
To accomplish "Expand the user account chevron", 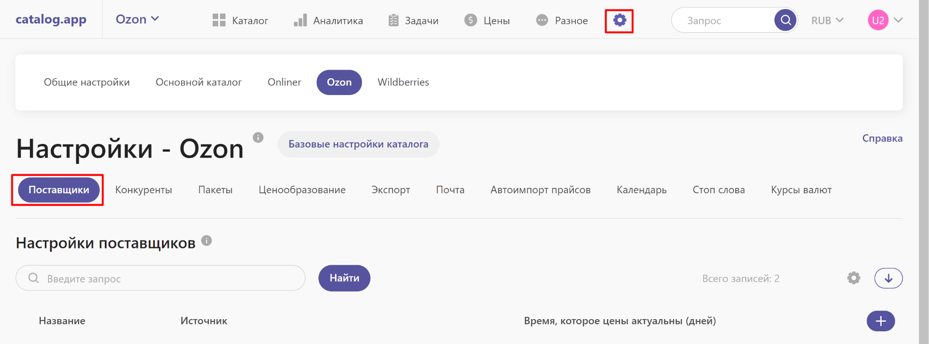I will [898, 20].
